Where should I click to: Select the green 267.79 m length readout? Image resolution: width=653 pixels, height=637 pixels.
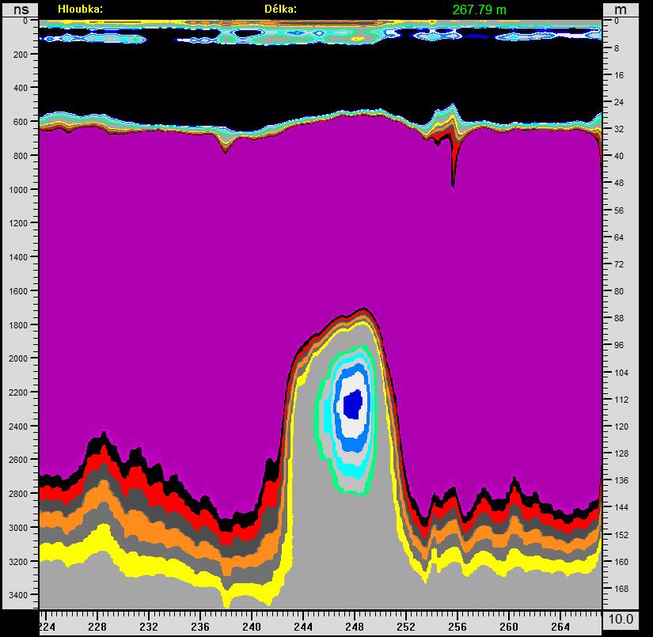(479, 10)
